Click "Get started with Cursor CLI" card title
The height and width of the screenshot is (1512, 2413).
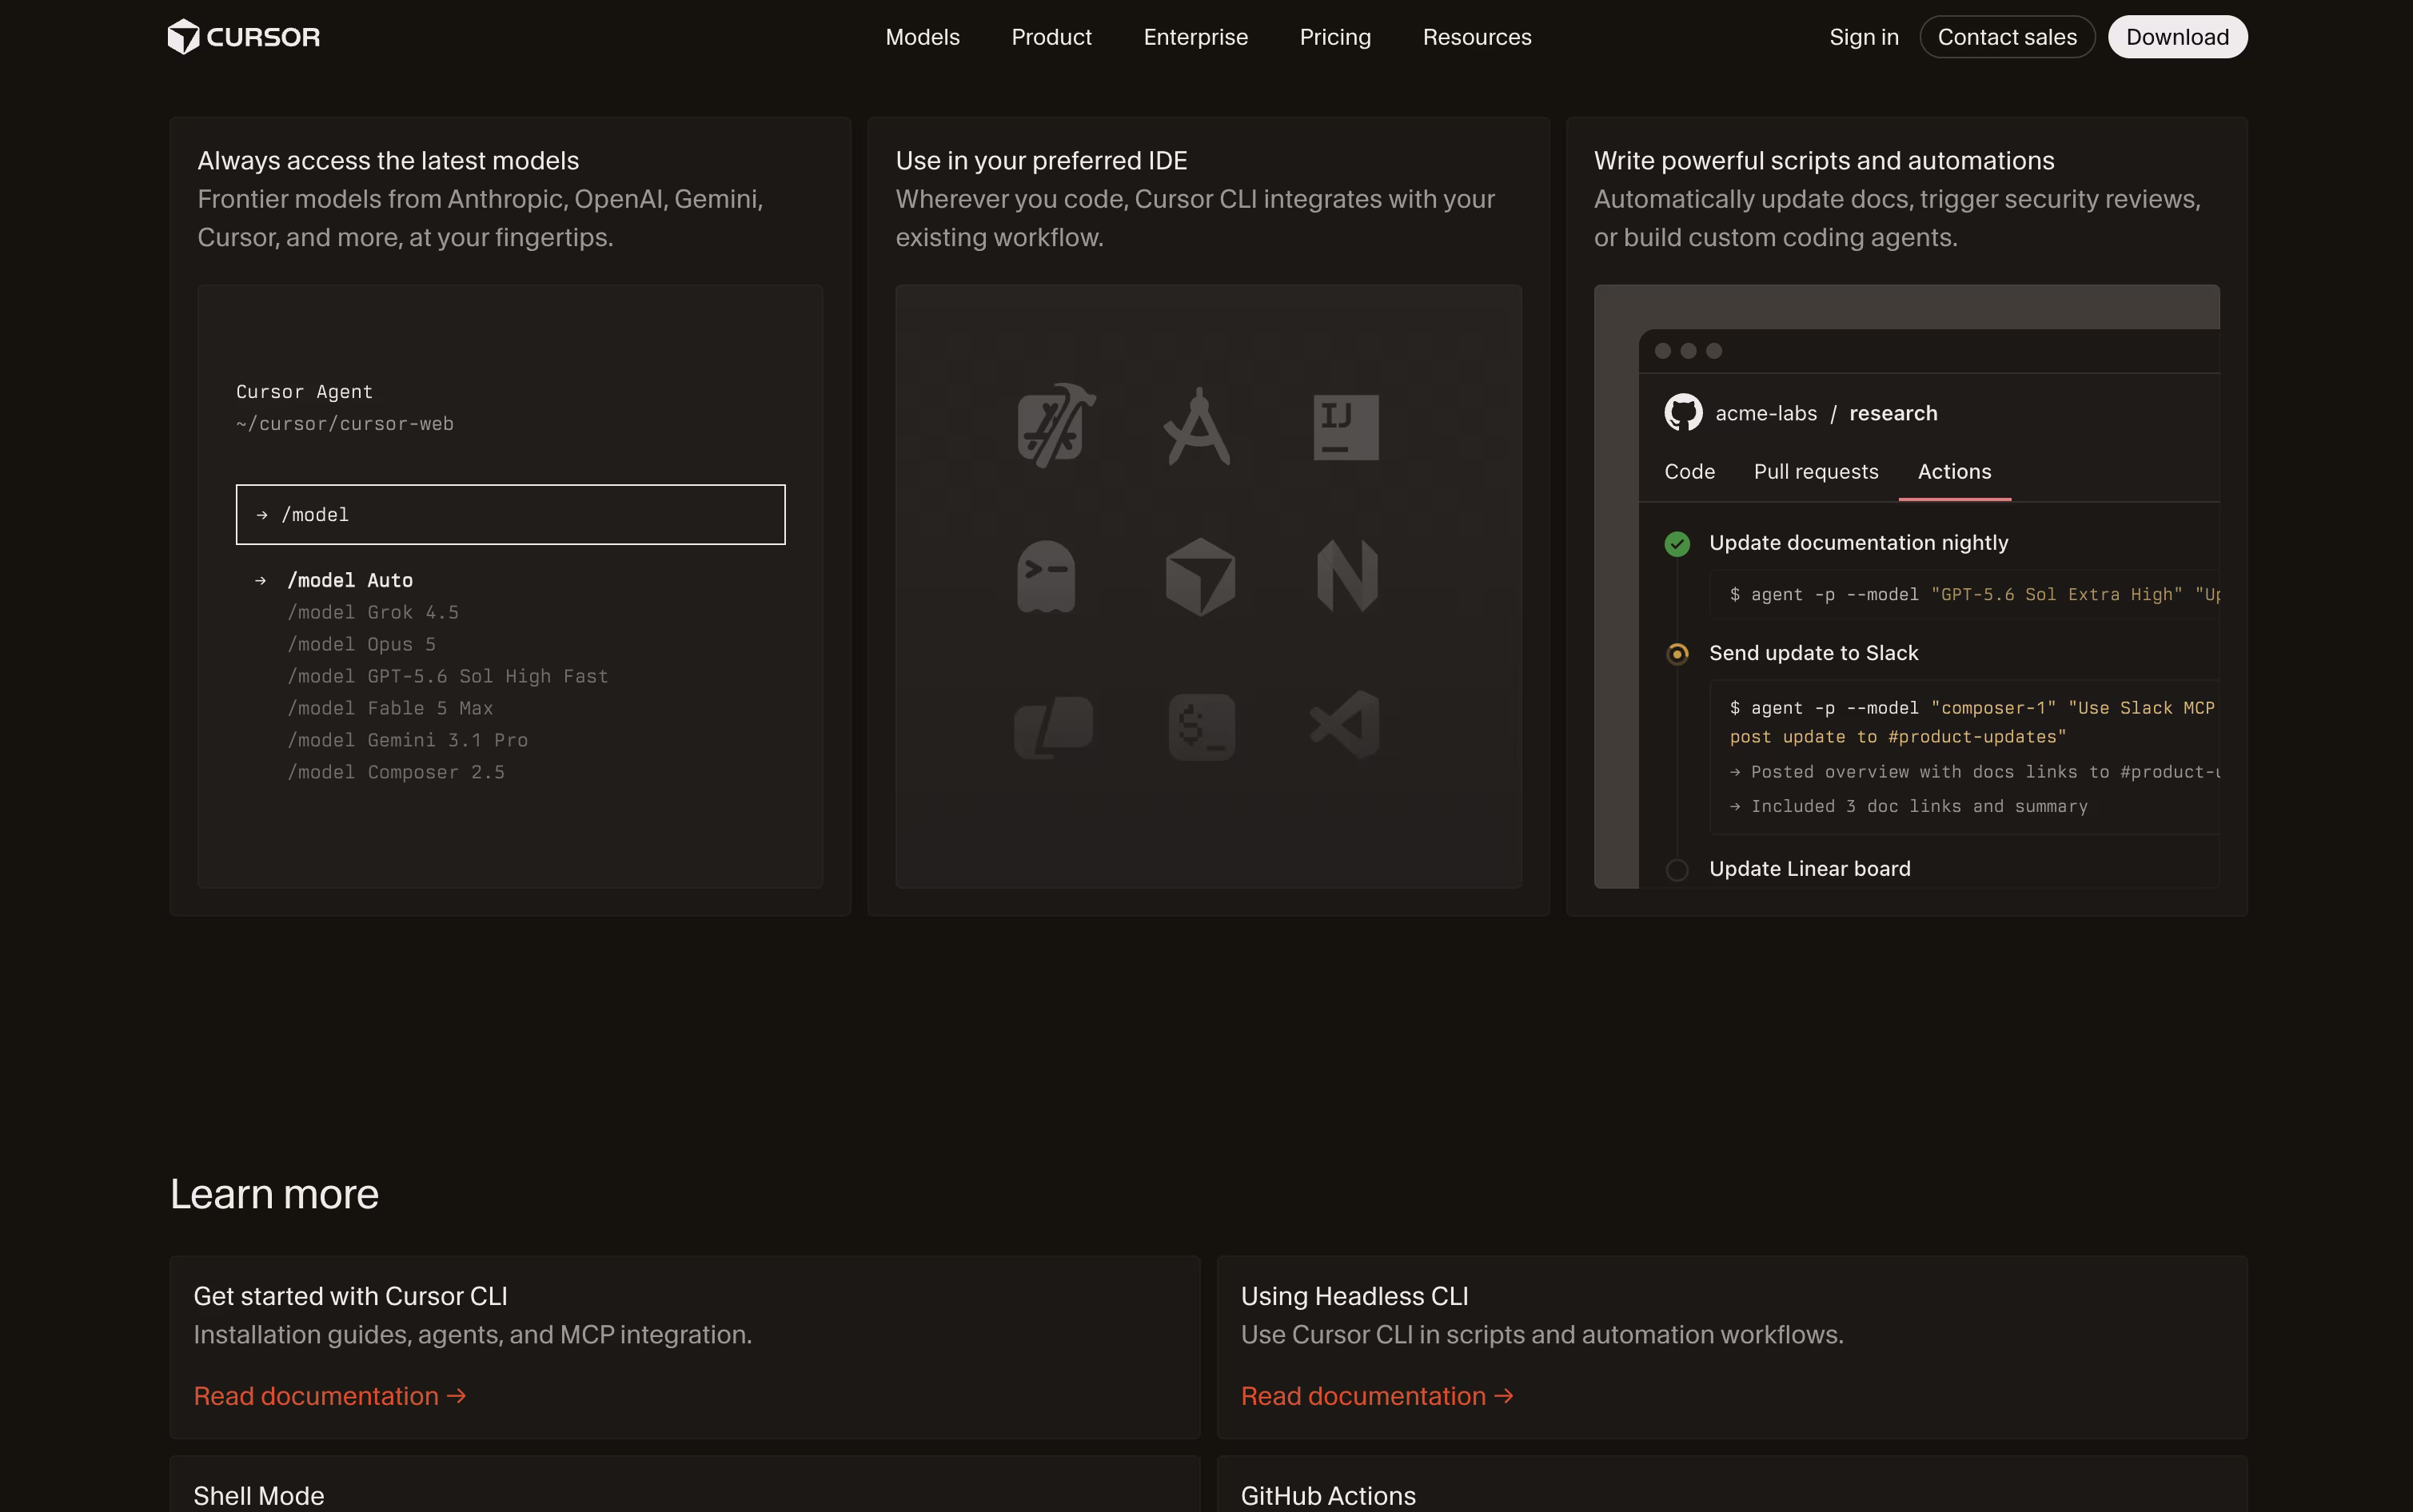[x=350, y=1296]
